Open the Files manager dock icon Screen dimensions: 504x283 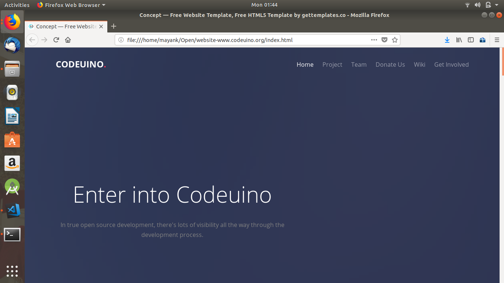pyautogui.click(x=12, y=69)
